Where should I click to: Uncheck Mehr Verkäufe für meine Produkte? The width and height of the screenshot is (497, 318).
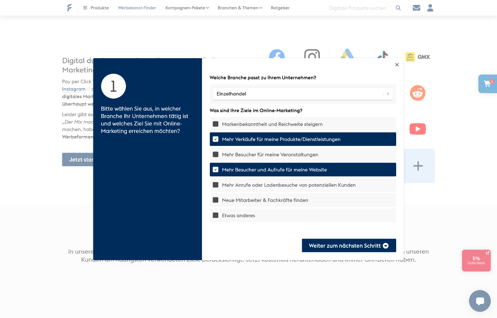click(215, 139)
